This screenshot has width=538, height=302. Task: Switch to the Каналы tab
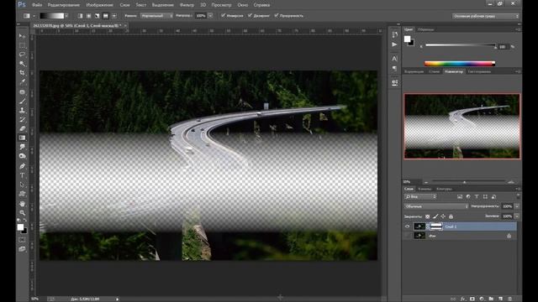click(425, 189)
